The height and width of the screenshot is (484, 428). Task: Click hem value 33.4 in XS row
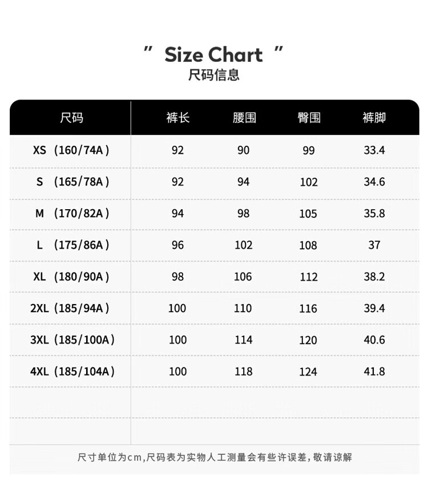(x=374, y=150)
